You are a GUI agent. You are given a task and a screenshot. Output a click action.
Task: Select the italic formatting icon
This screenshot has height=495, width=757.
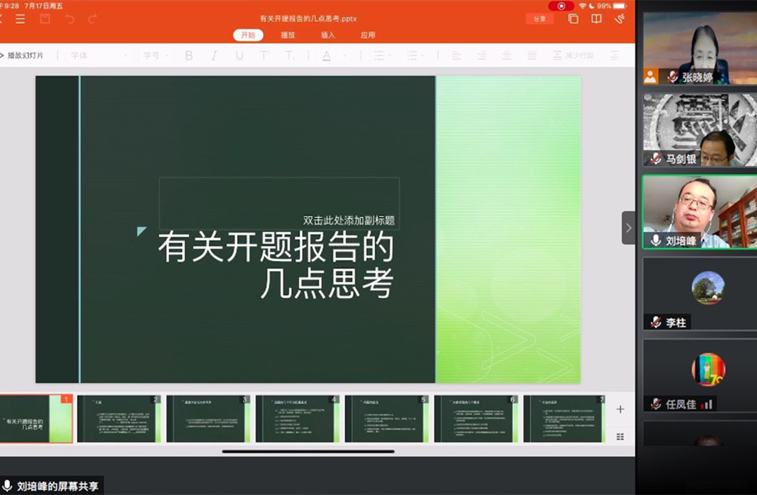[213, 54]
